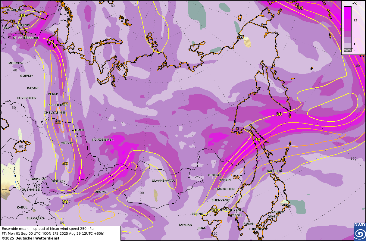Viewport: 366px width, 241px height.
Task: Click the KUYBYSHEV city label
Action: [x=27, y=98]
